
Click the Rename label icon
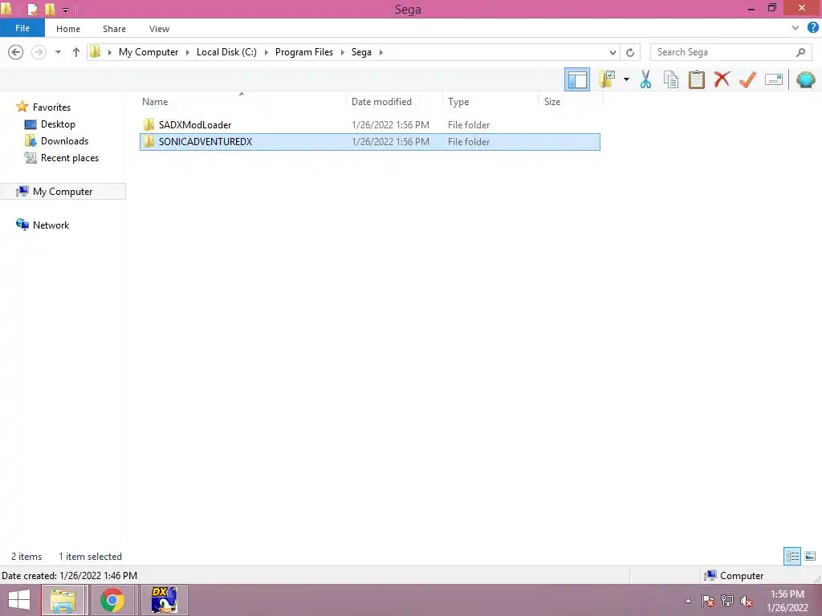[773, 79]
